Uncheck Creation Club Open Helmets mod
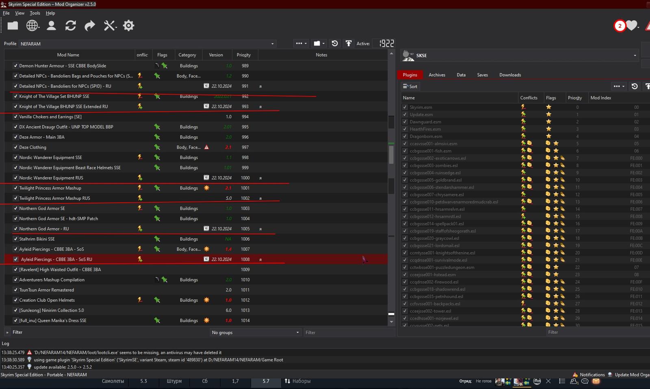This screenshot has height=389, width=650. click(x=15, y=300)
